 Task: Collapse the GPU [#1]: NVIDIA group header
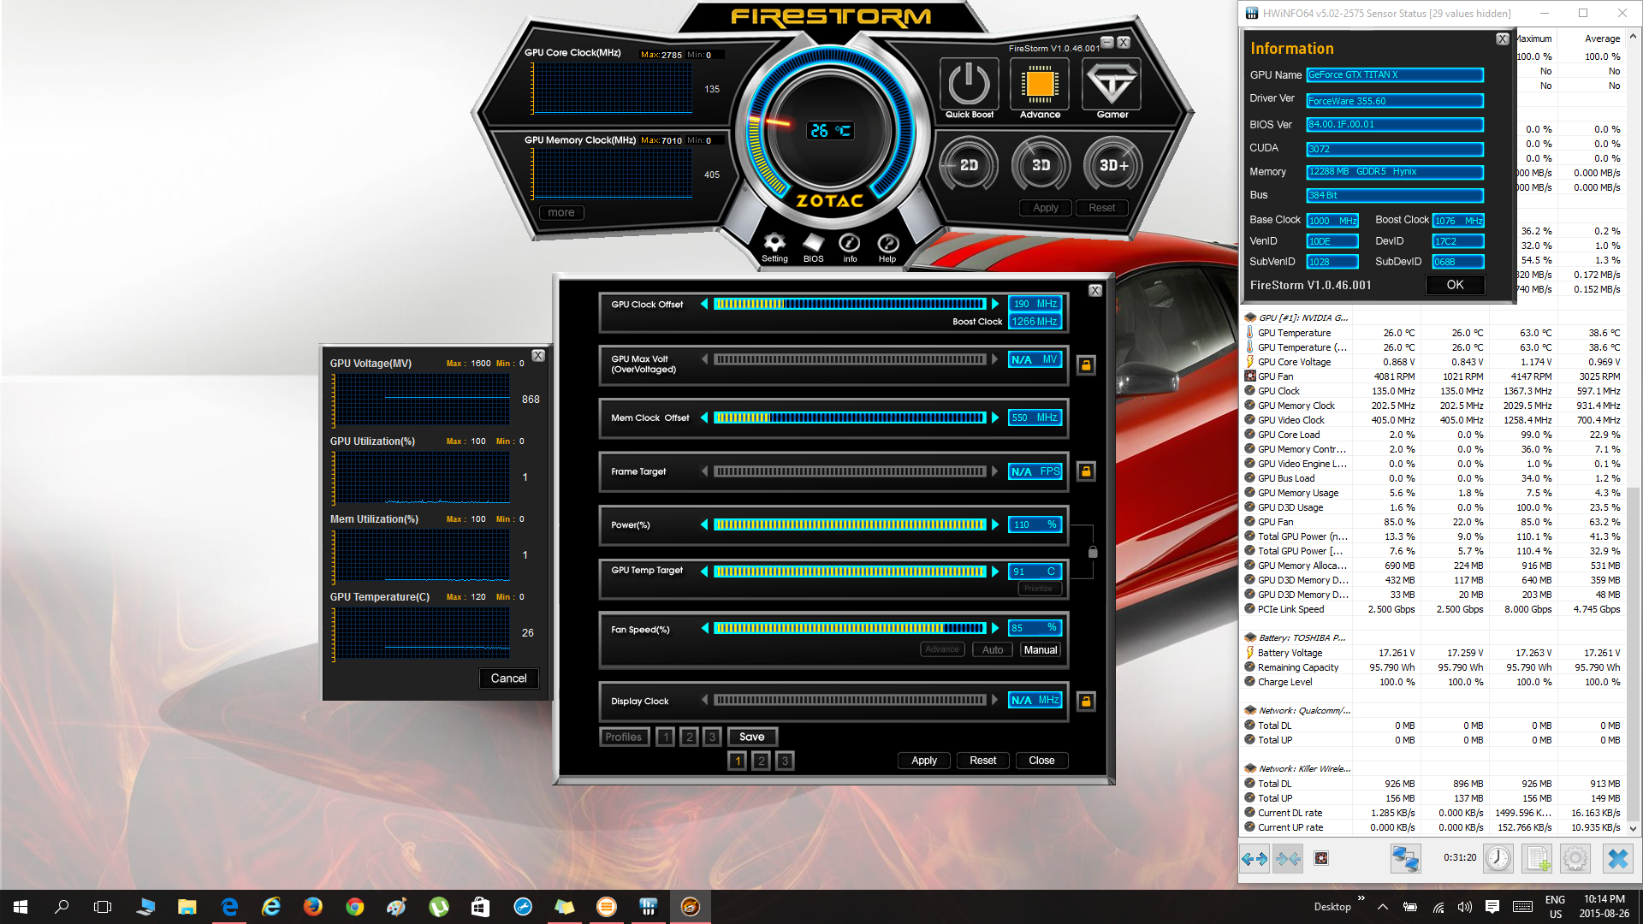tap(1303, 317)
